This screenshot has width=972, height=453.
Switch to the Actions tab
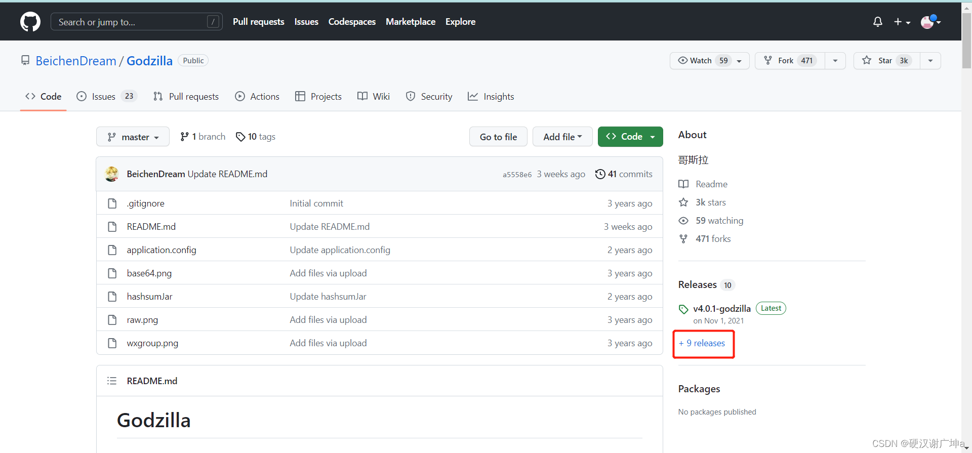click(x=257, y=97)
